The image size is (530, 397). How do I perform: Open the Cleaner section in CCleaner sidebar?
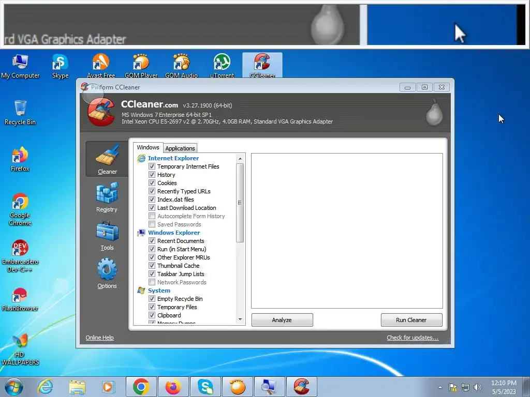[107, 159]
